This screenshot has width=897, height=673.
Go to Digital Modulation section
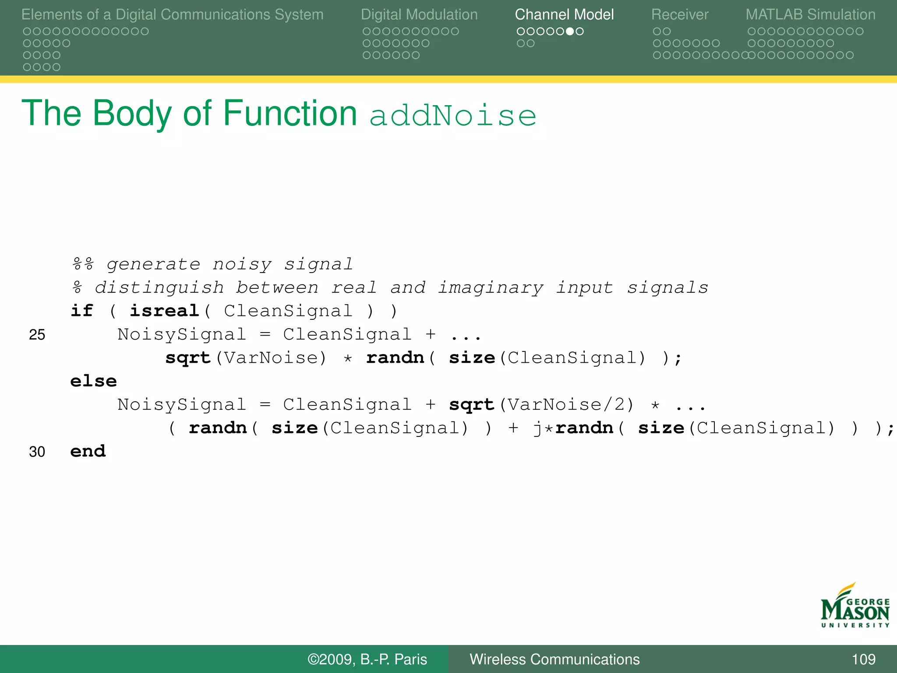click(419, 14)
